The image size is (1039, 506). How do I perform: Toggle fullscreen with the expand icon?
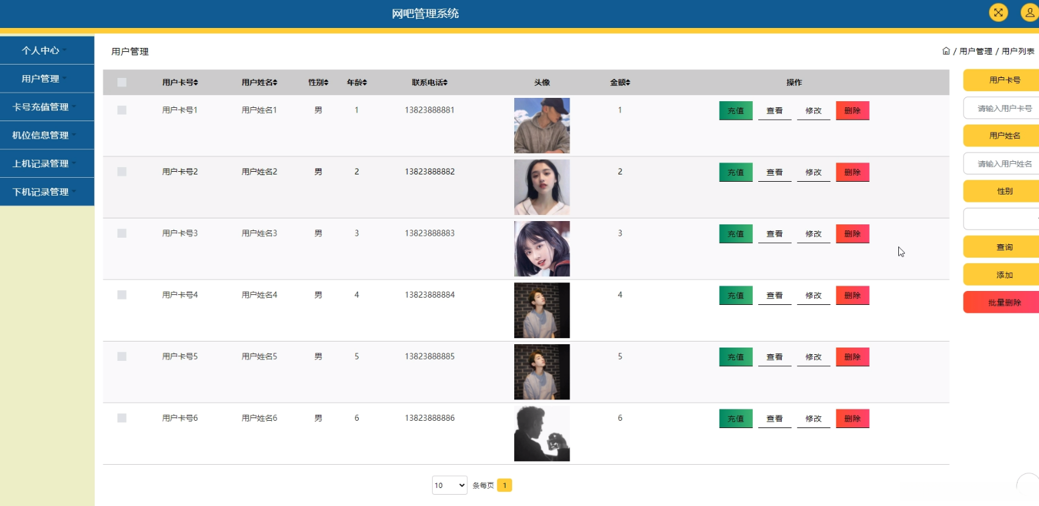tap(998, 13)
